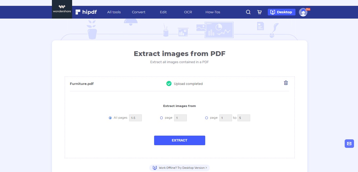Screen dimensions: 358x172
Task: Delete Furniture.pdf with the trash icon
Action: (286, 83)
